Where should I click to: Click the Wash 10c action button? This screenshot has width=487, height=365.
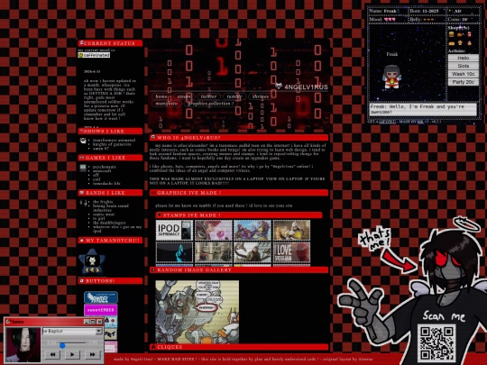(x=463, y=74)
